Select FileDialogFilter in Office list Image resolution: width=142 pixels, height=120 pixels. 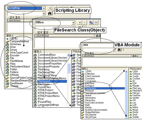(x=46, y=73)
